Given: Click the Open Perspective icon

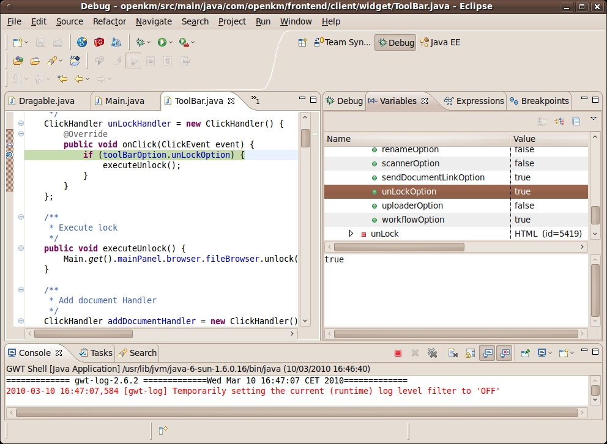Looking at the screenshot, I should (302, 43).
